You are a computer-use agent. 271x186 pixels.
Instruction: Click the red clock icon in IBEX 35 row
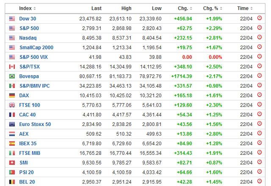tap(260, 143)
